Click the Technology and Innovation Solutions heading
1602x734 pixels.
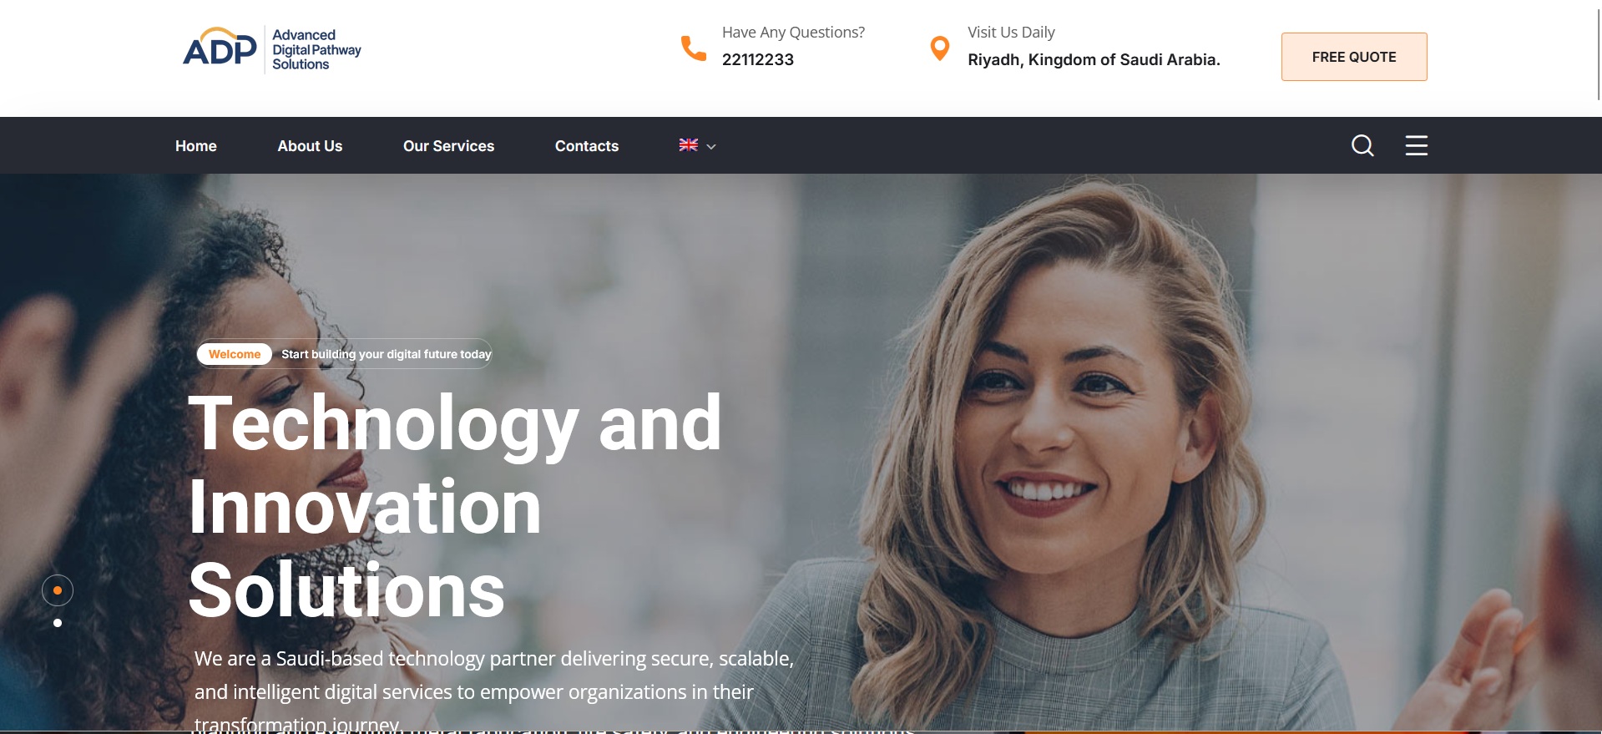click(455, 506)
